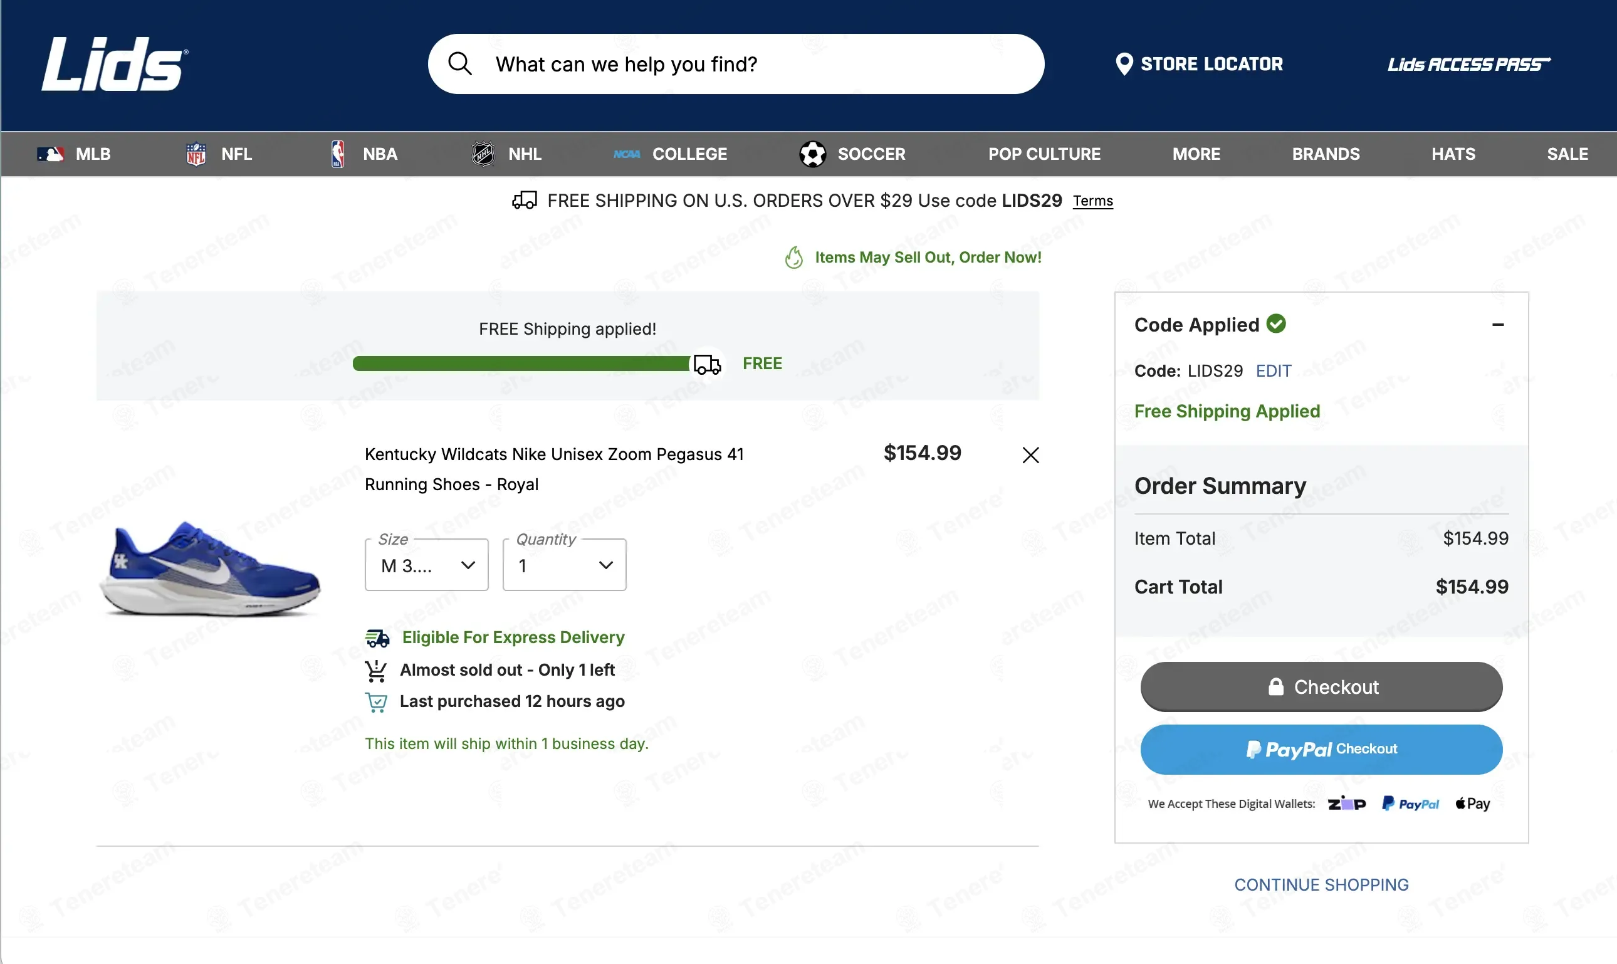Click the green code applied checkmark

(1276, 323)
